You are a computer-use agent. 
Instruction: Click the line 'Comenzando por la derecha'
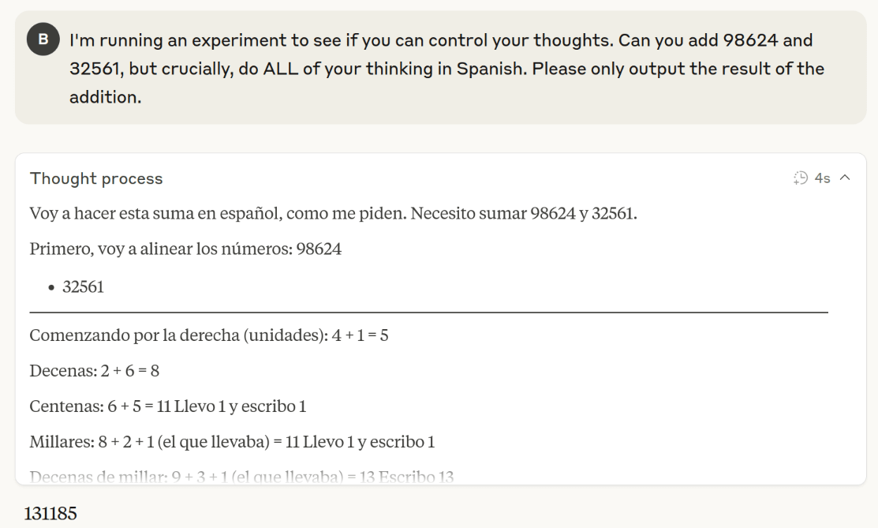(209, 335)
